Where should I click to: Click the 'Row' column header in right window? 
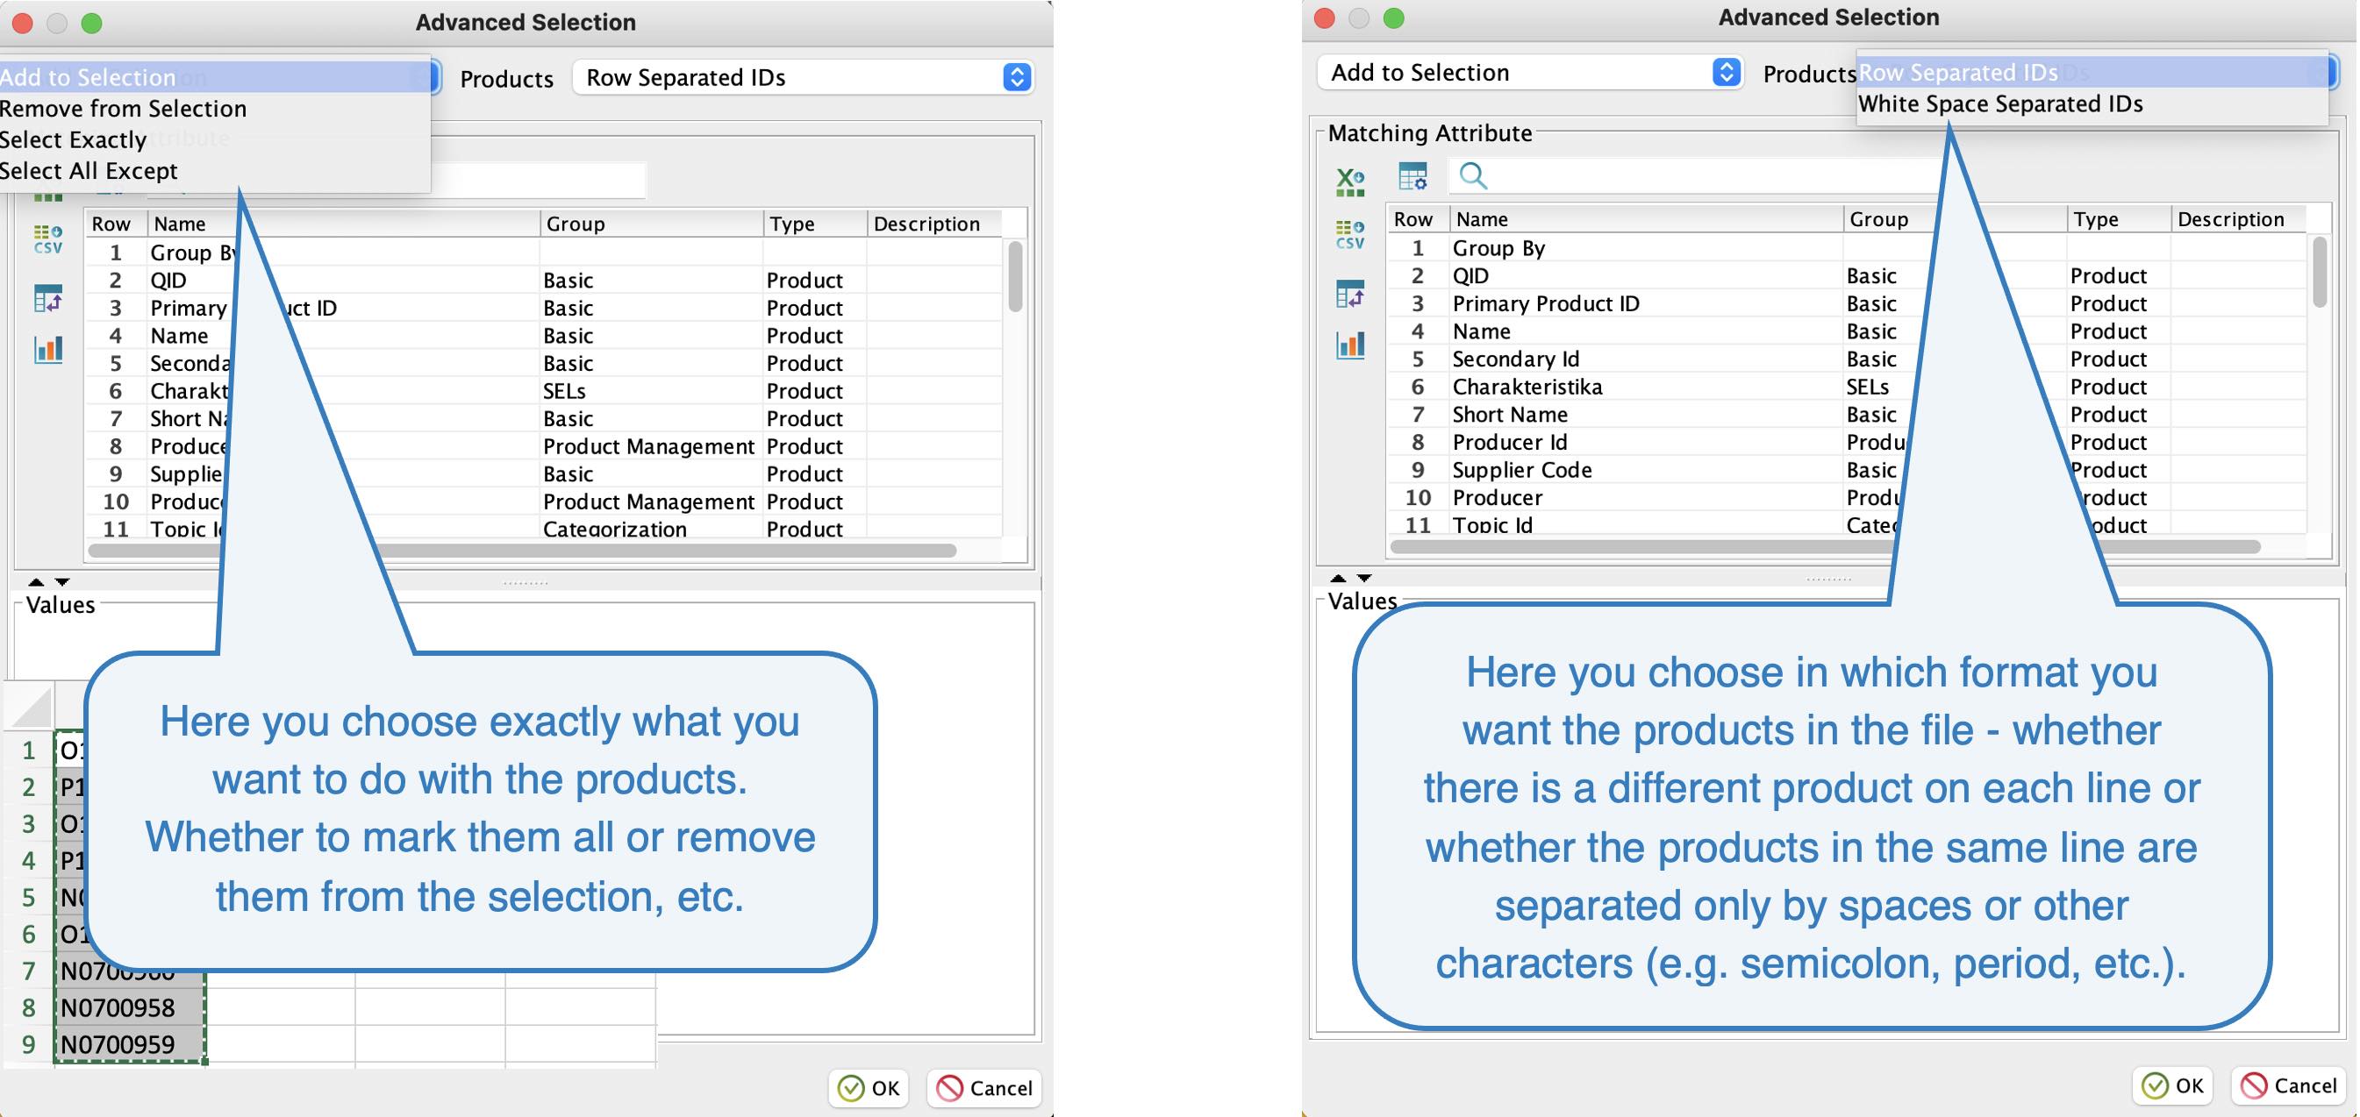(x=1419, y=219)
